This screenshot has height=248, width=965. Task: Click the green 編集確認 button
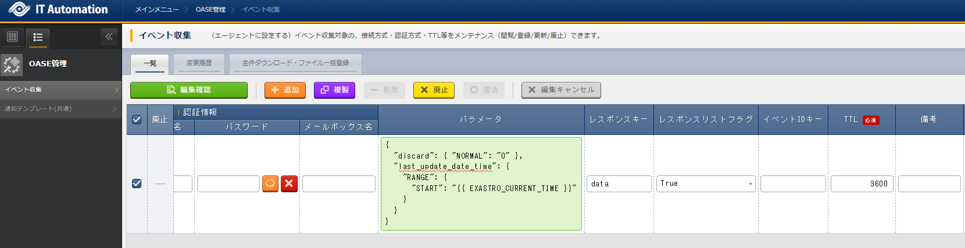(189, 90)
